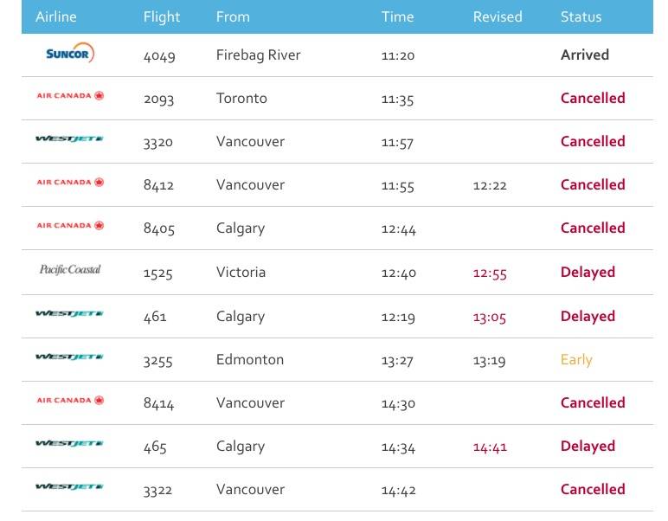Click WestJet logo for flight 3322
668x521 pixels.
coord(69,487)
